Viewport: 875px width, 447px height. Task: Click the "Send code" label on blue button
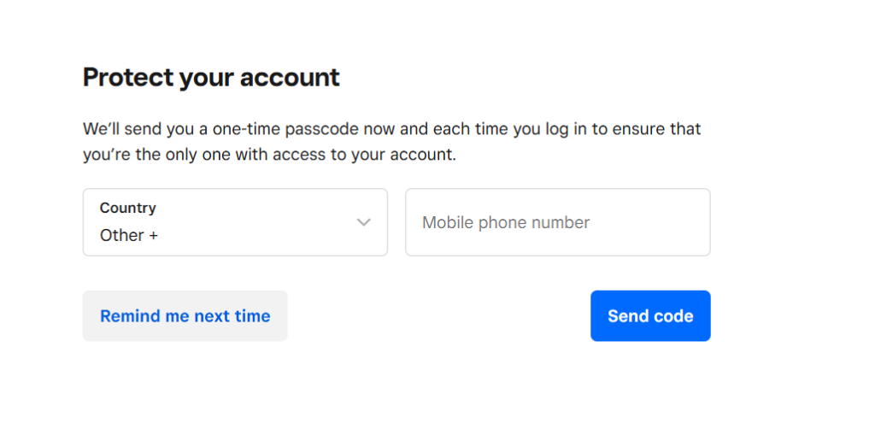(650, 316)
